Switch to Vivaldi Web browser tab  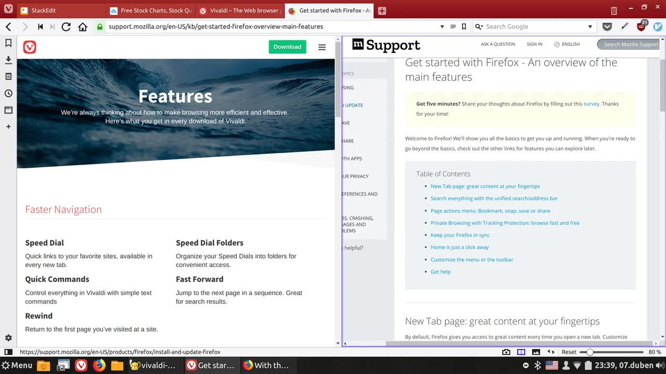click(x=240, y=10)
